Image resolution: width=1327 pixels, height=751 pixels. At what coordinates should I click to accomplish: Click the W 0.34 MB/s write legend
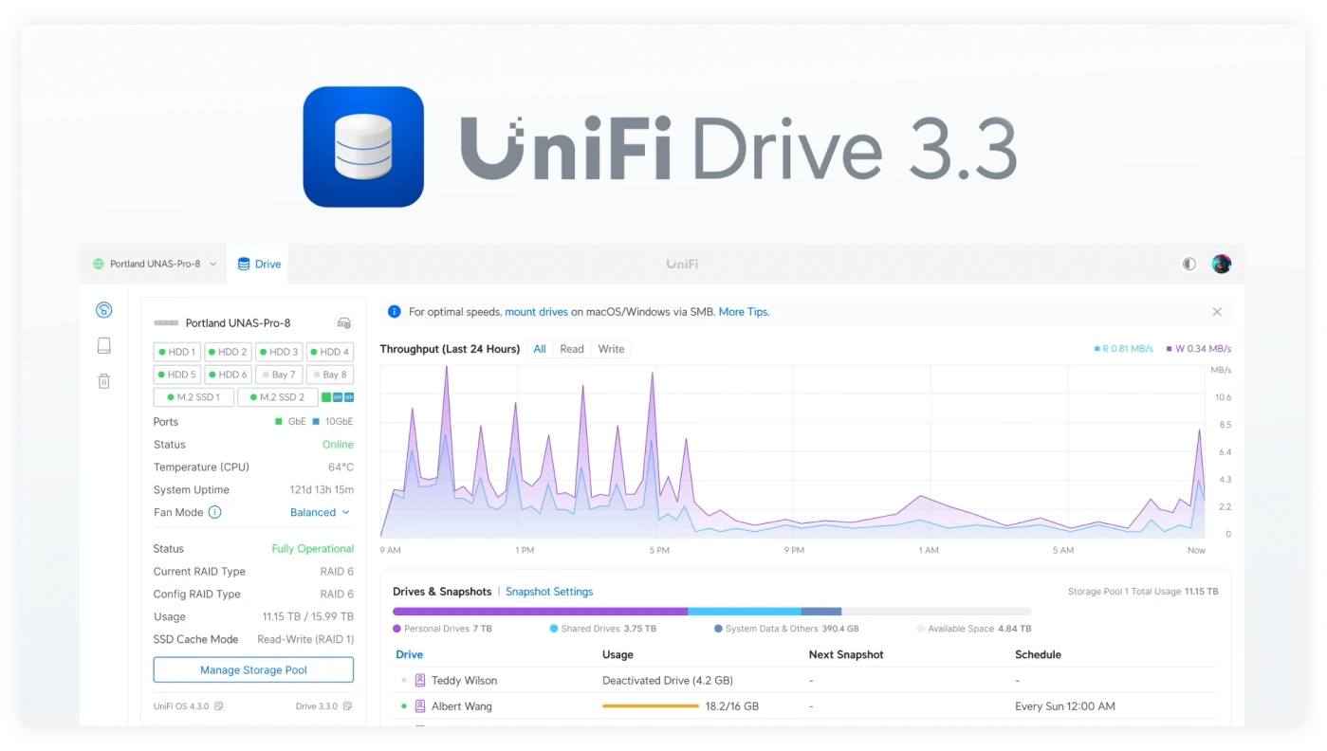[x=1198, y=349]
